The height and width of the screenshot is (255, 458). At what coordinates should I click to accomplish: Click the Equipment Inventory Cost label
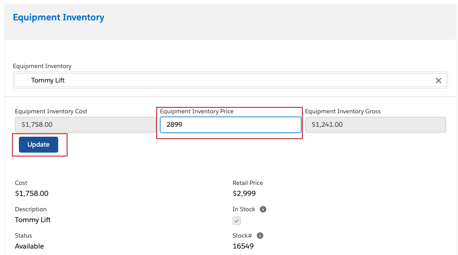(x=51, y=111)
